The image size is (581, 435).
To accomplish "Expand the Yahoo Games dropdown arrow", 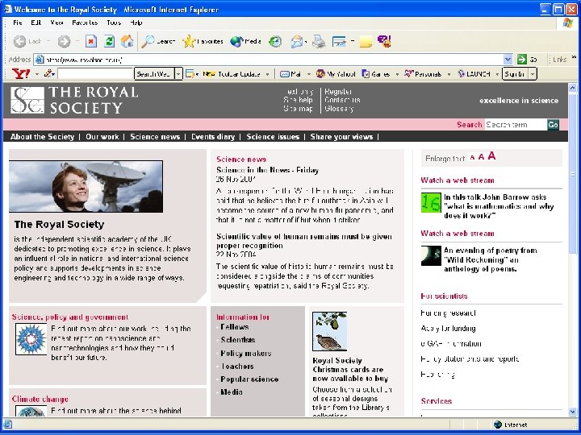I will (397, 74).
